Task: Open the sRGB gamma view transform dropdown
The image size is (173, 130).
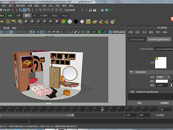Action: click(x=119, y=32)
